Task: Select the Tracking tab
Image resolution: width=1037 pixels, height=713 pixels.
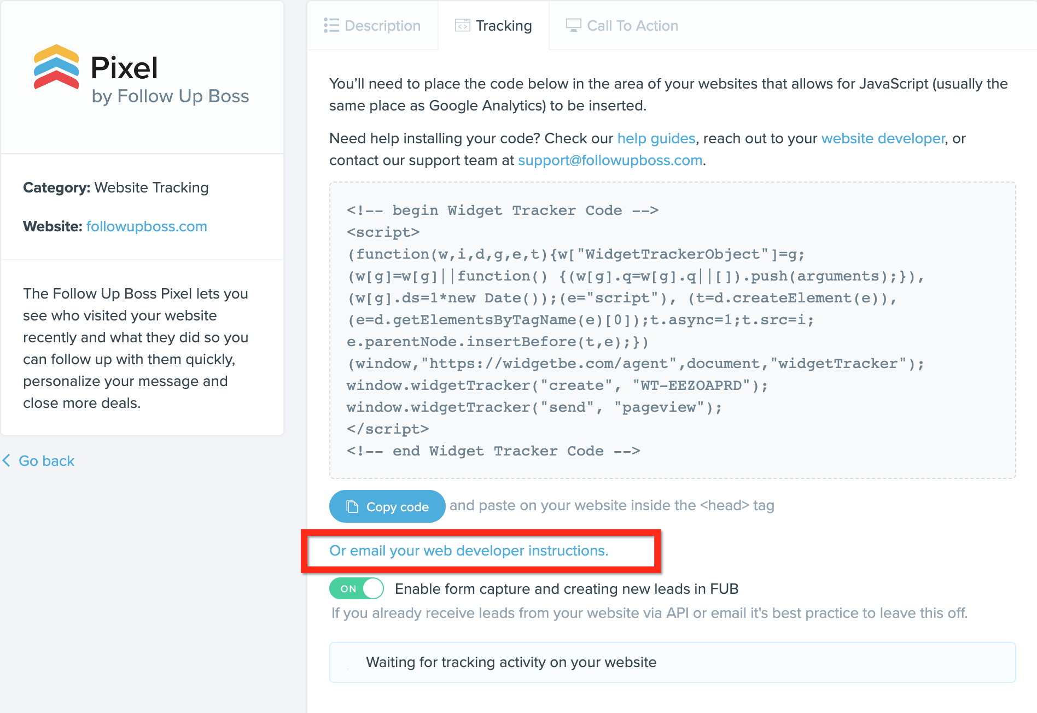Action: 493,26
